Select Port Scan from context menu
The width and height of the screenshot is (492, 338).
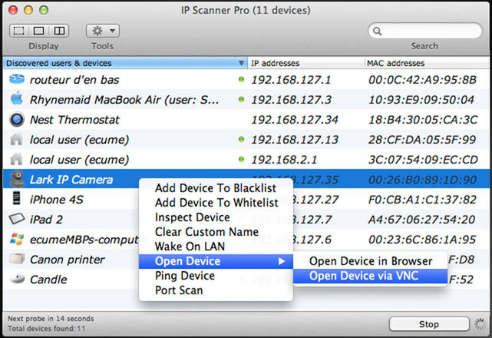(x=216, y=290)
